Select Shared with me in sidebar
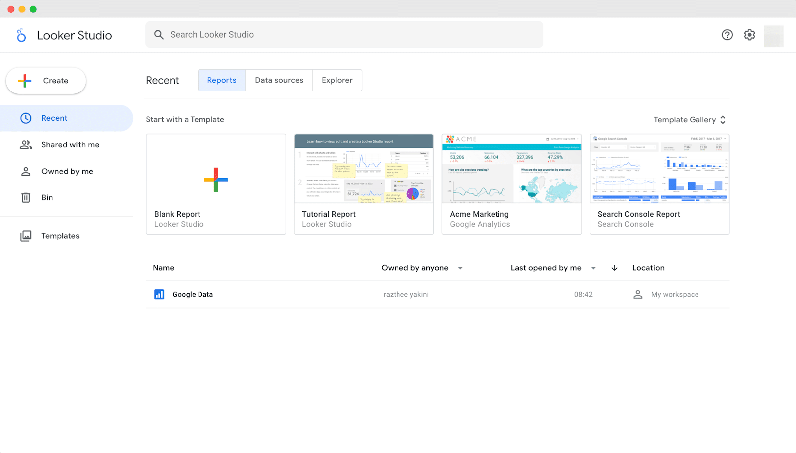Viewport: 796px width, 453px height. (x=67, y=145)
